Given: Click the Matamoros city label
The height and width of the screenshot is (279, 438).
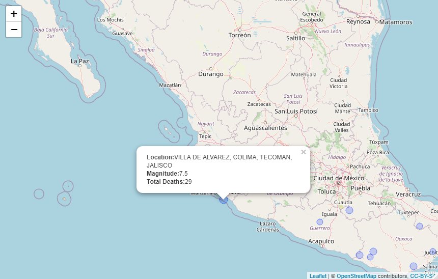Looking at the screenshot, I should tap(396, 22).
